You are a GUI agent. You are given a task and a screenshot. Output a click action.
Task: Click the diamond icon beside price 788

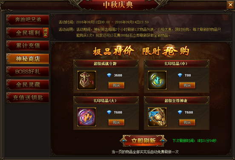pyautogui.click(x=180, y=75)
